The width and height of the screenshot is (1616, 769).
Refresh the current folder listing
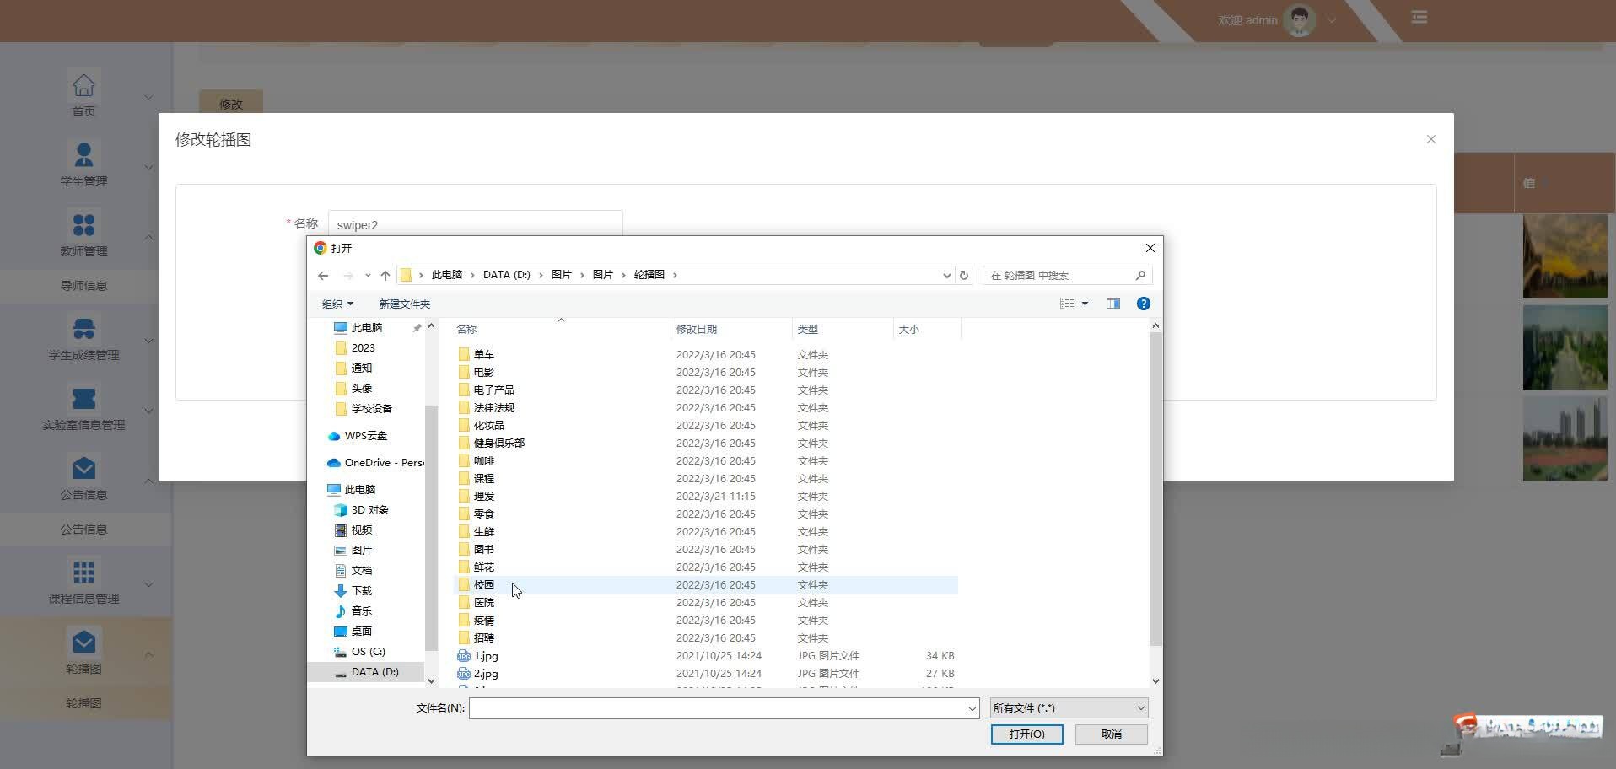point(963,276)
